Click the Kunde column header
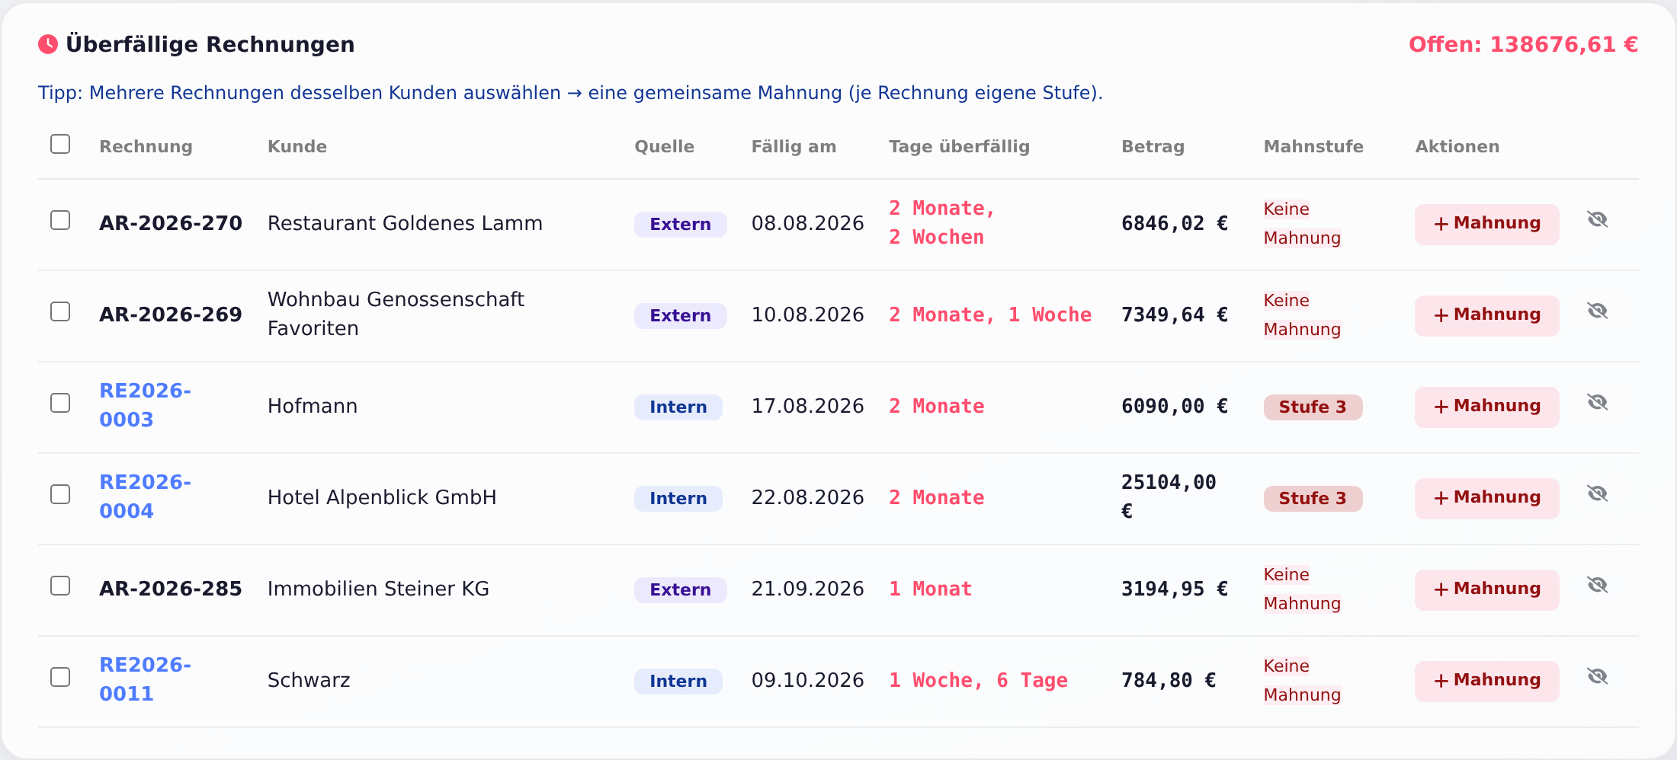This screenshot has height=760, width=1677. tap(297, 146)
